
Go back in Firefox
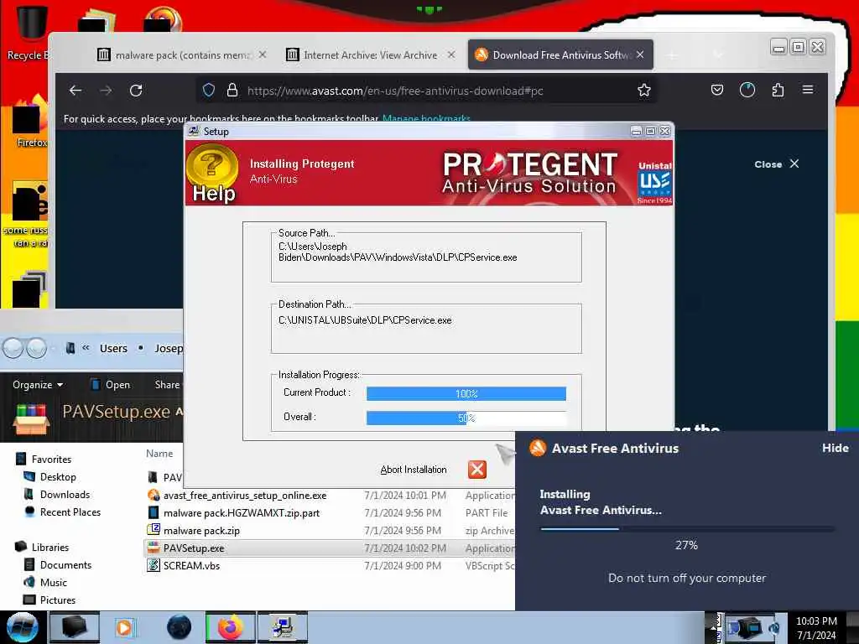pyautogui.click(x=75, y=91)
